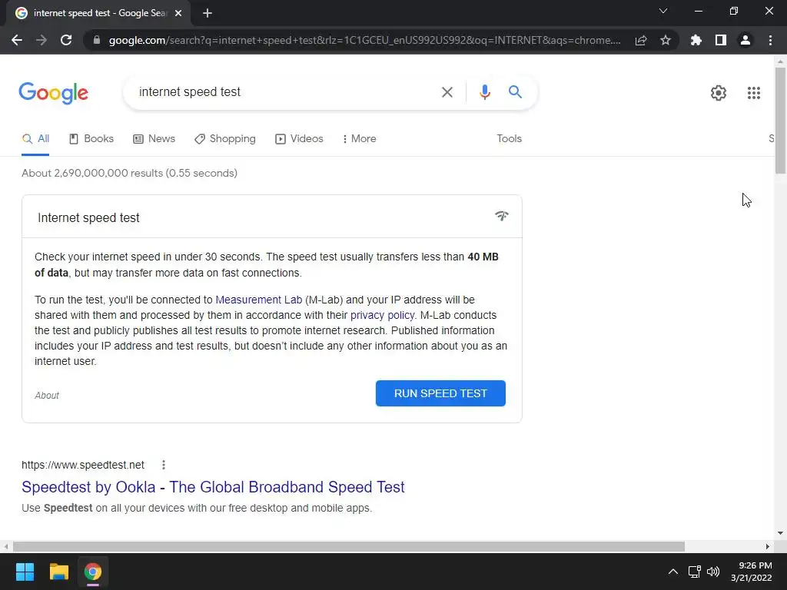Screen dimensions: 787x590
Task: Click the results count text
Action: pyautogui.click(x=129, y=173)
